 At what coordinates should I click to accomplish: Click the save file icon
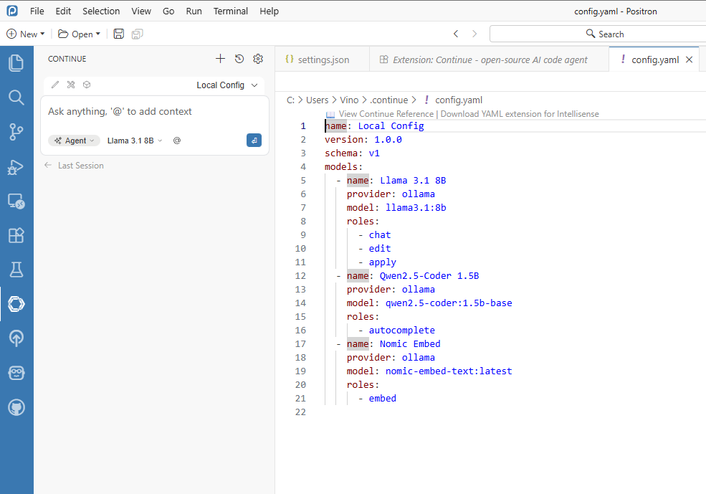pyautogui.click(x=119, y=34)
